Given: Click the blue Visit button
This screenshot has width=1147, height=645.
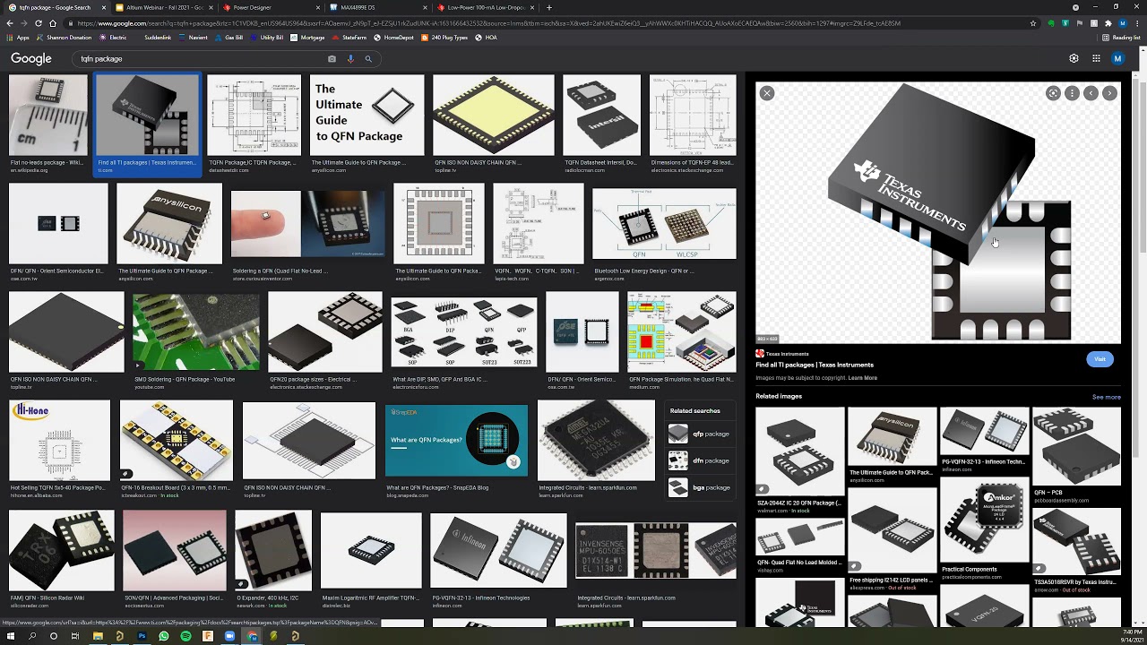Looking at the screenshot, I should (x=1100, y=359).
